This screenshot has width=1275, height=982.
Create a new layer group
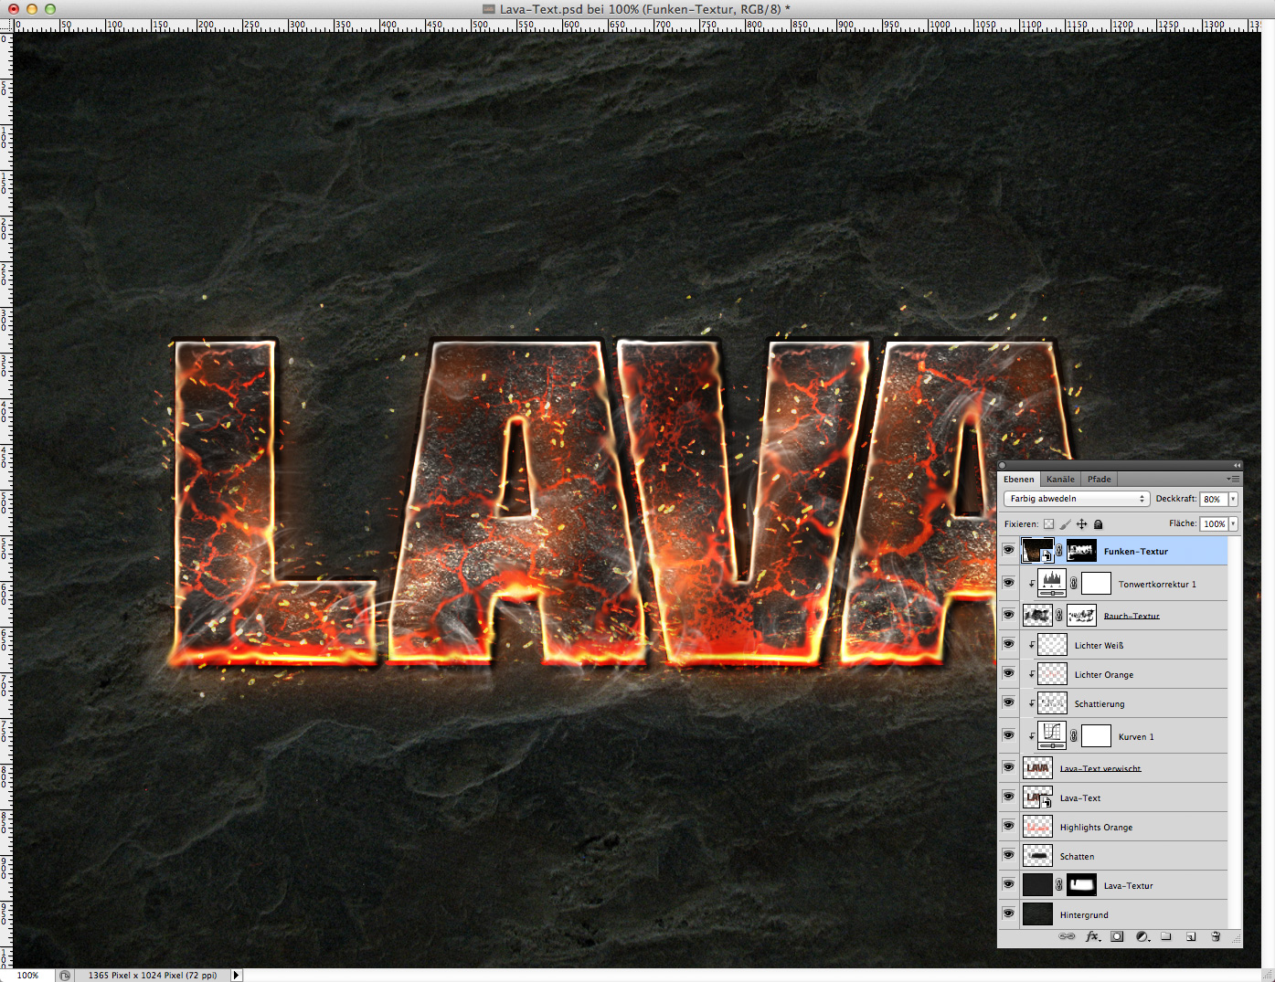click(1166, 936)
